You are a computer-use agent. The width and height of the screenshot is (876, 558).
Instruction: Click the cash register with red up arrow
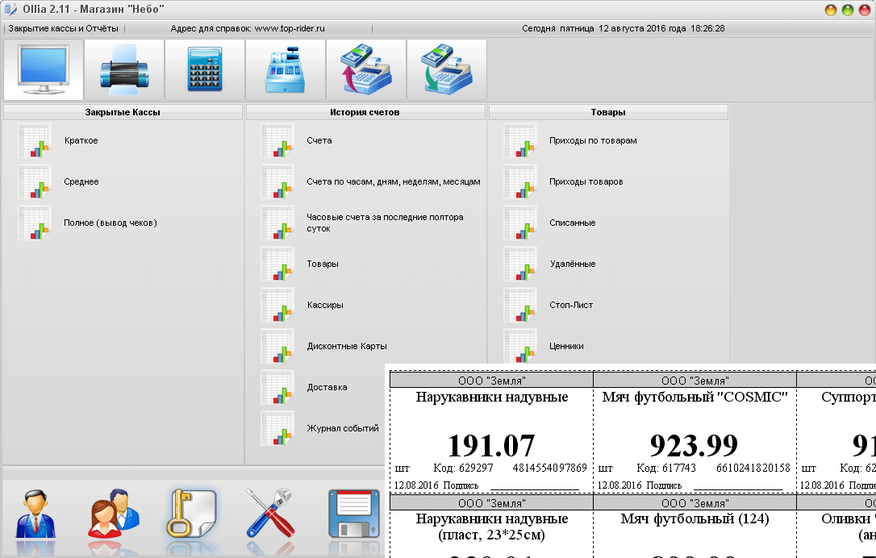(366, 69)
